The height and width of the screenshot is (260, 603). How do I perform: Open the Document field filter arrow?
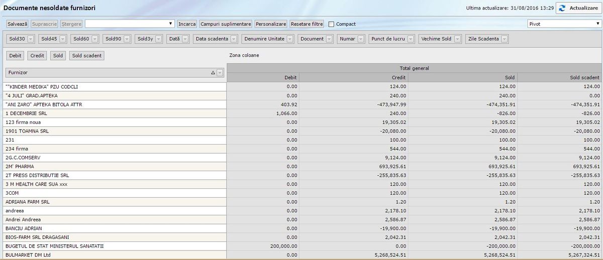pyautogui.click(x=329, y=39)
